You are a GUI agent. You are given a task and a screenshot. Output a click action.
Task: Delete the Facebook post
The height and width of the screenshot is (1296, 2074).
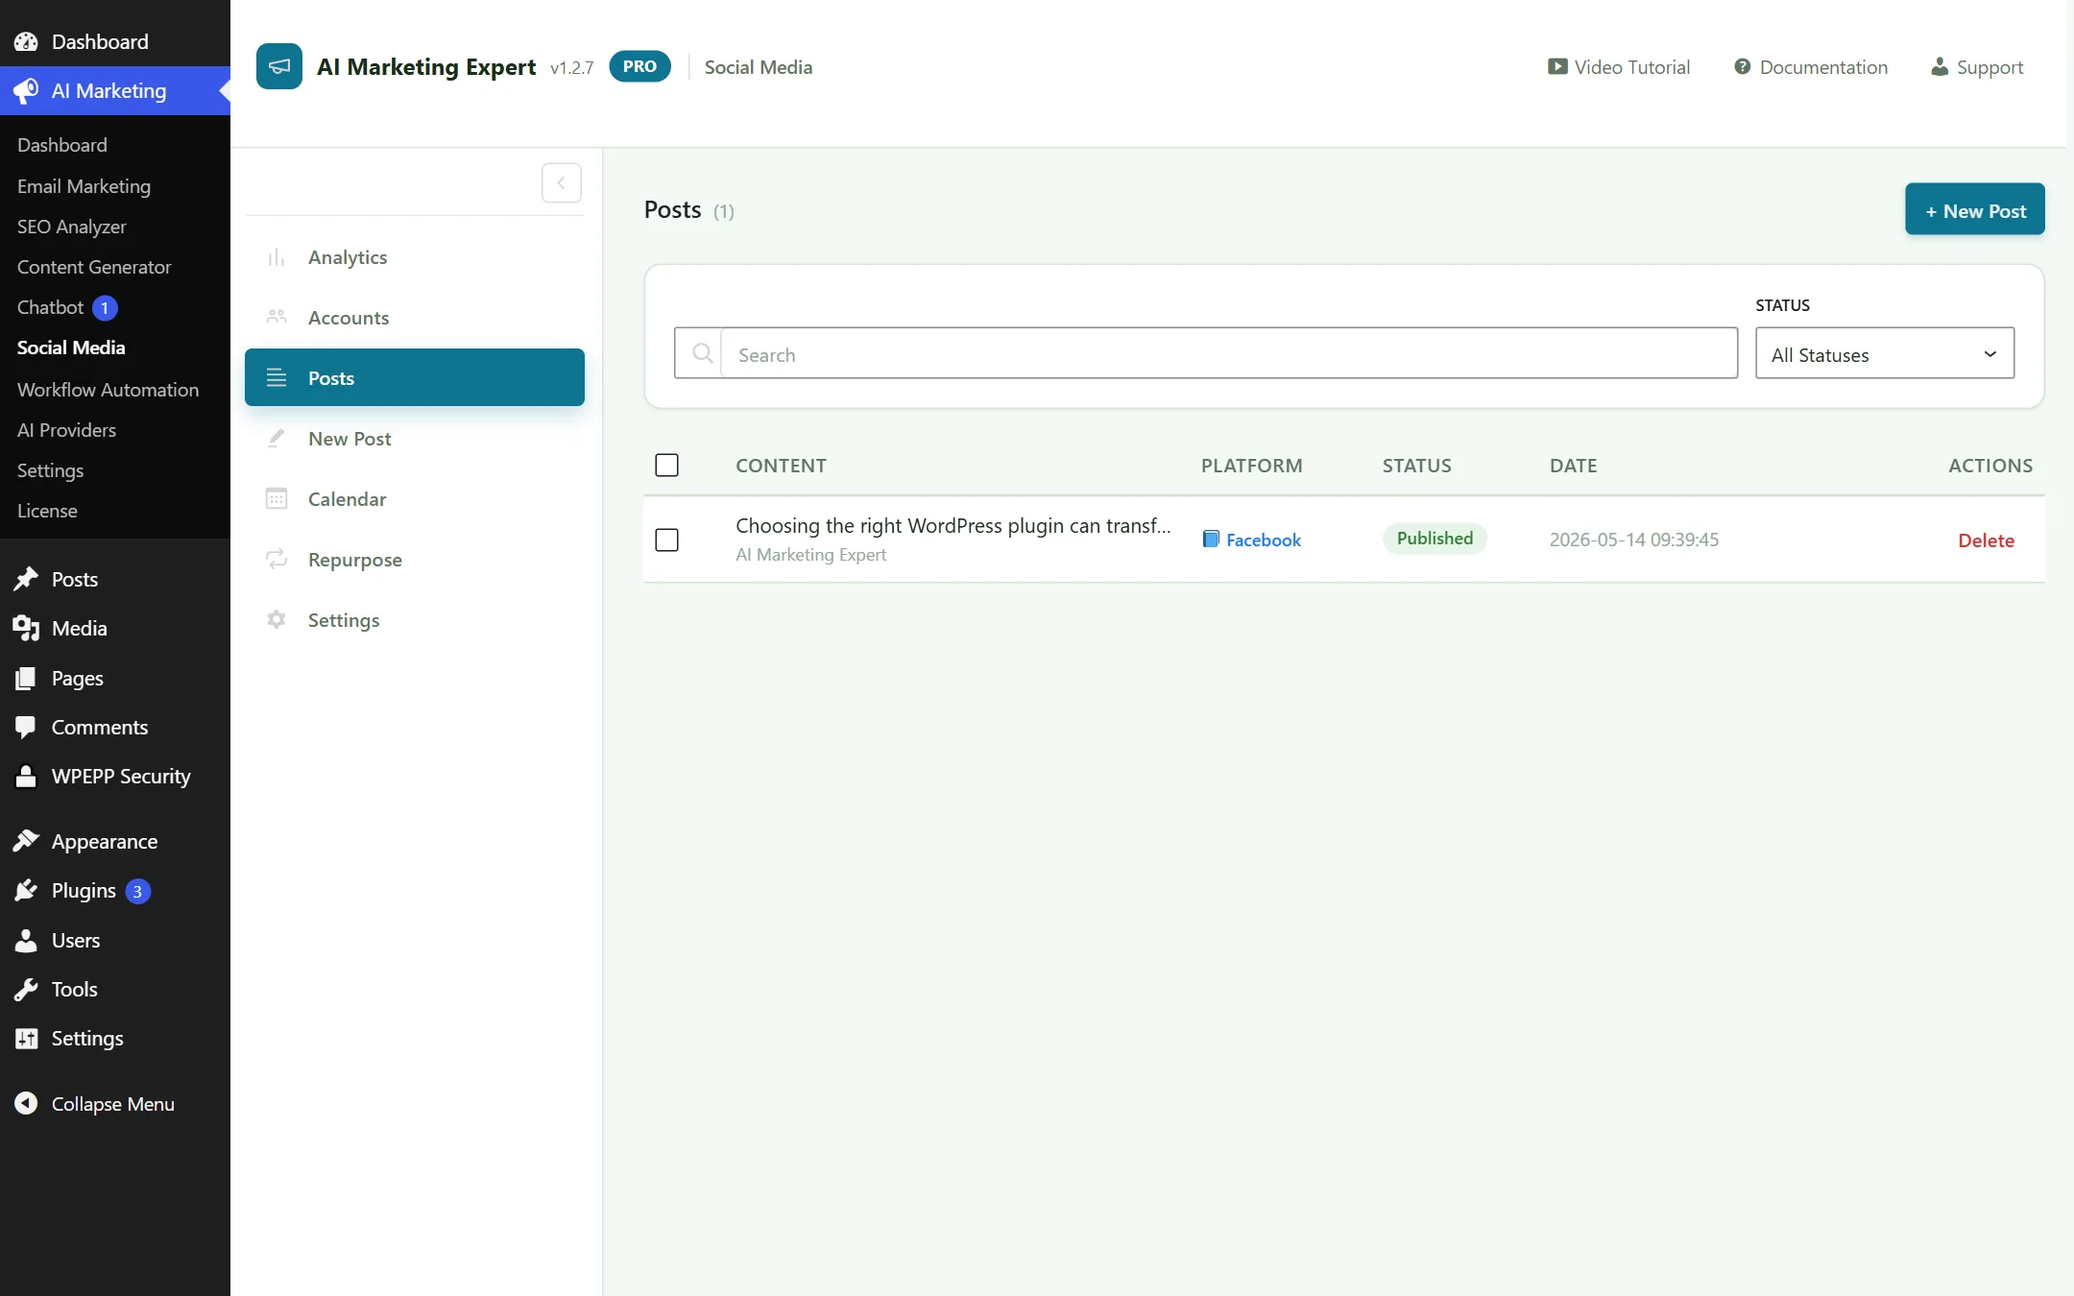click(x=1986, y=540)
